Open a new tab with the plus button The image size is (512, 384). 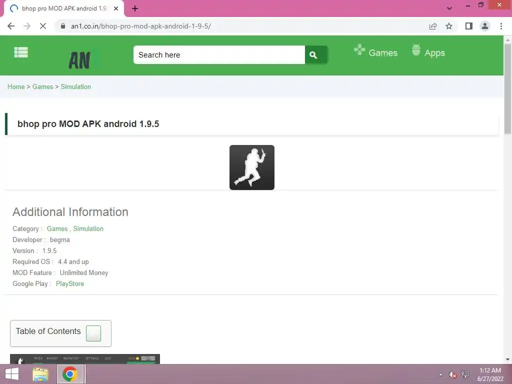(135, 8)
